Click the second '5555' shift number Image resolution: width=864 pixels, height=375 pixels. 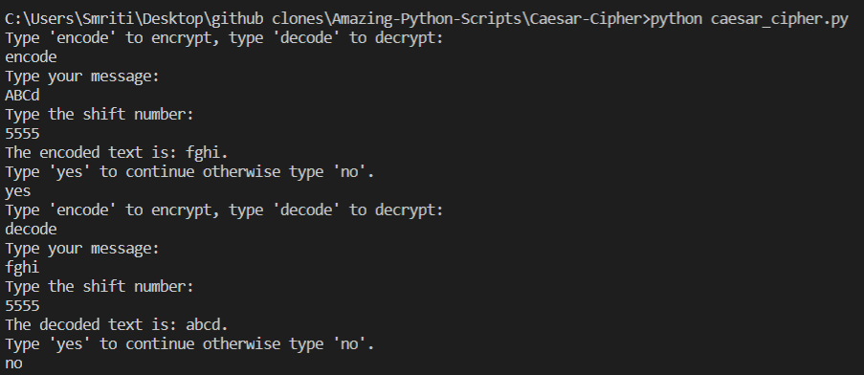tap(23, 305)
